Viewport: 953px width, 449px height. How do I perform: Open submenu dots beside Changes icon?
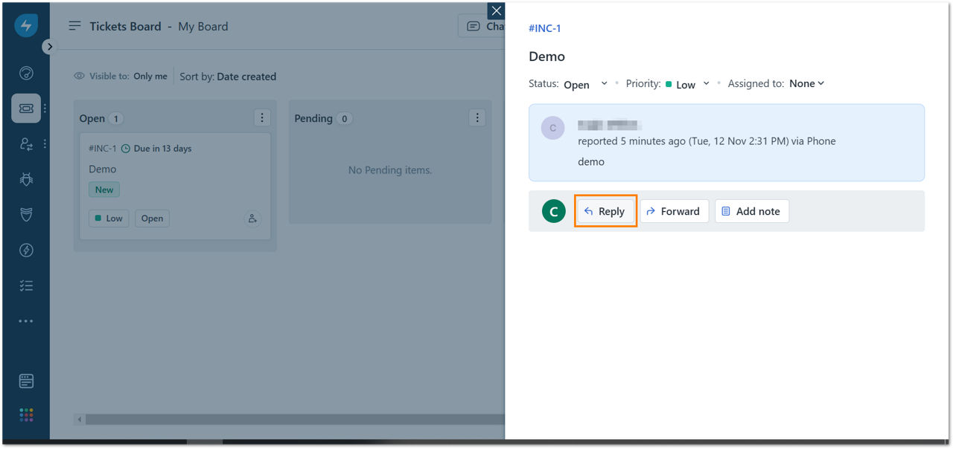[45, 144]
